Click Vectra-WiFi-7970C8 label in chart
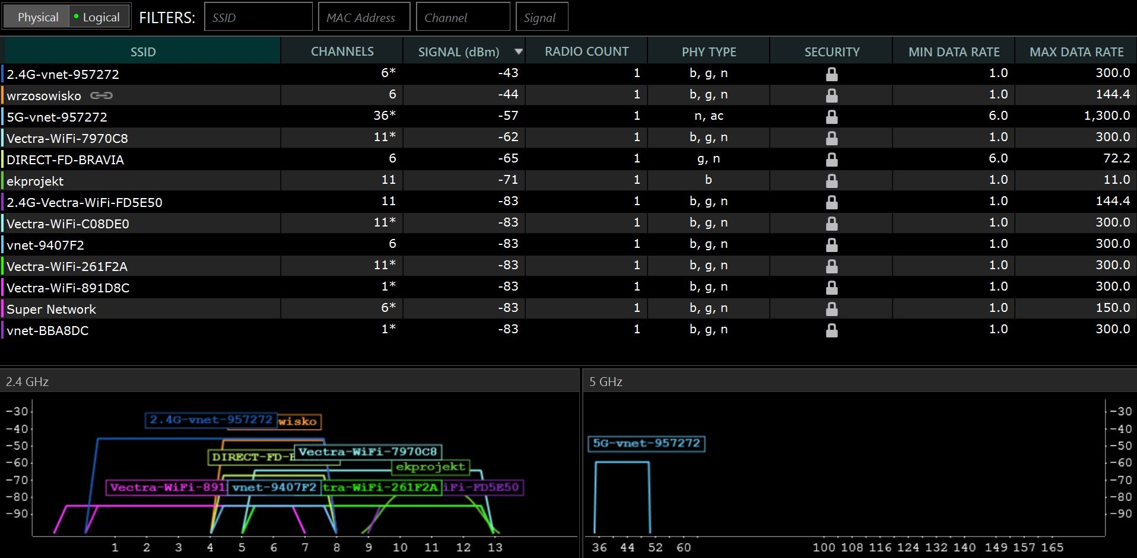1137x558 pixels. pyautogui.click(x=368, y=452)
